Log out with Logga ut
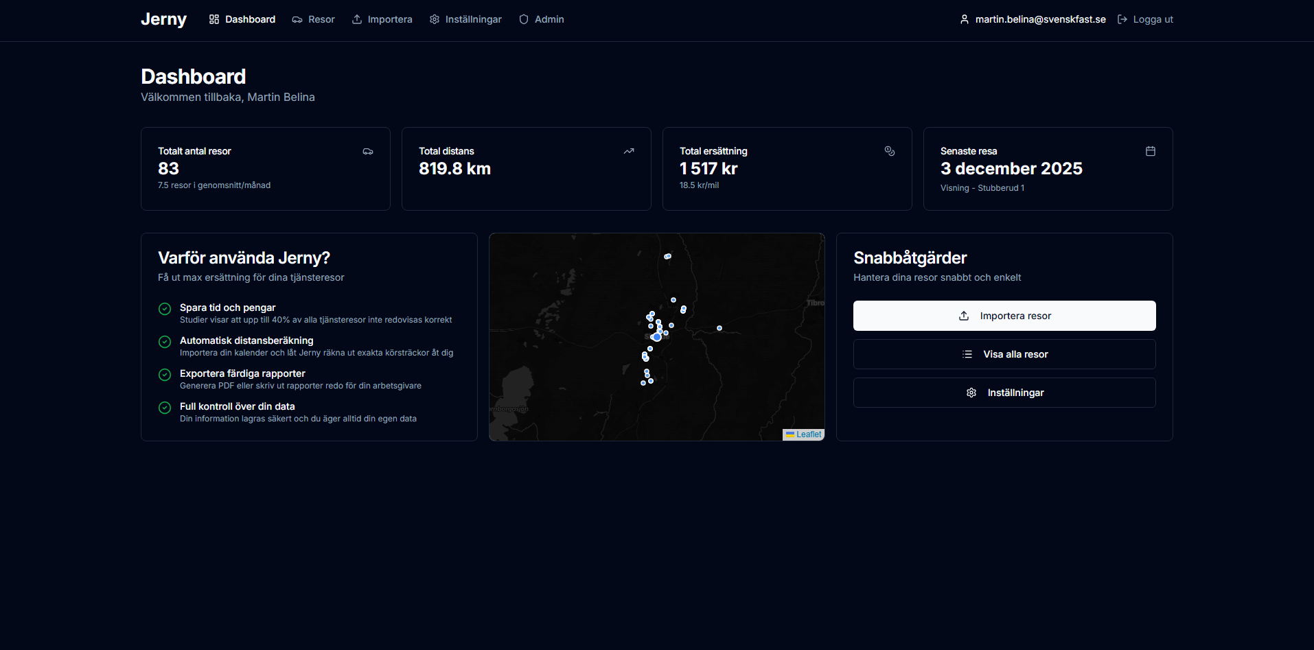This screenshot has width=1314, height=650. pos(1145,19)
